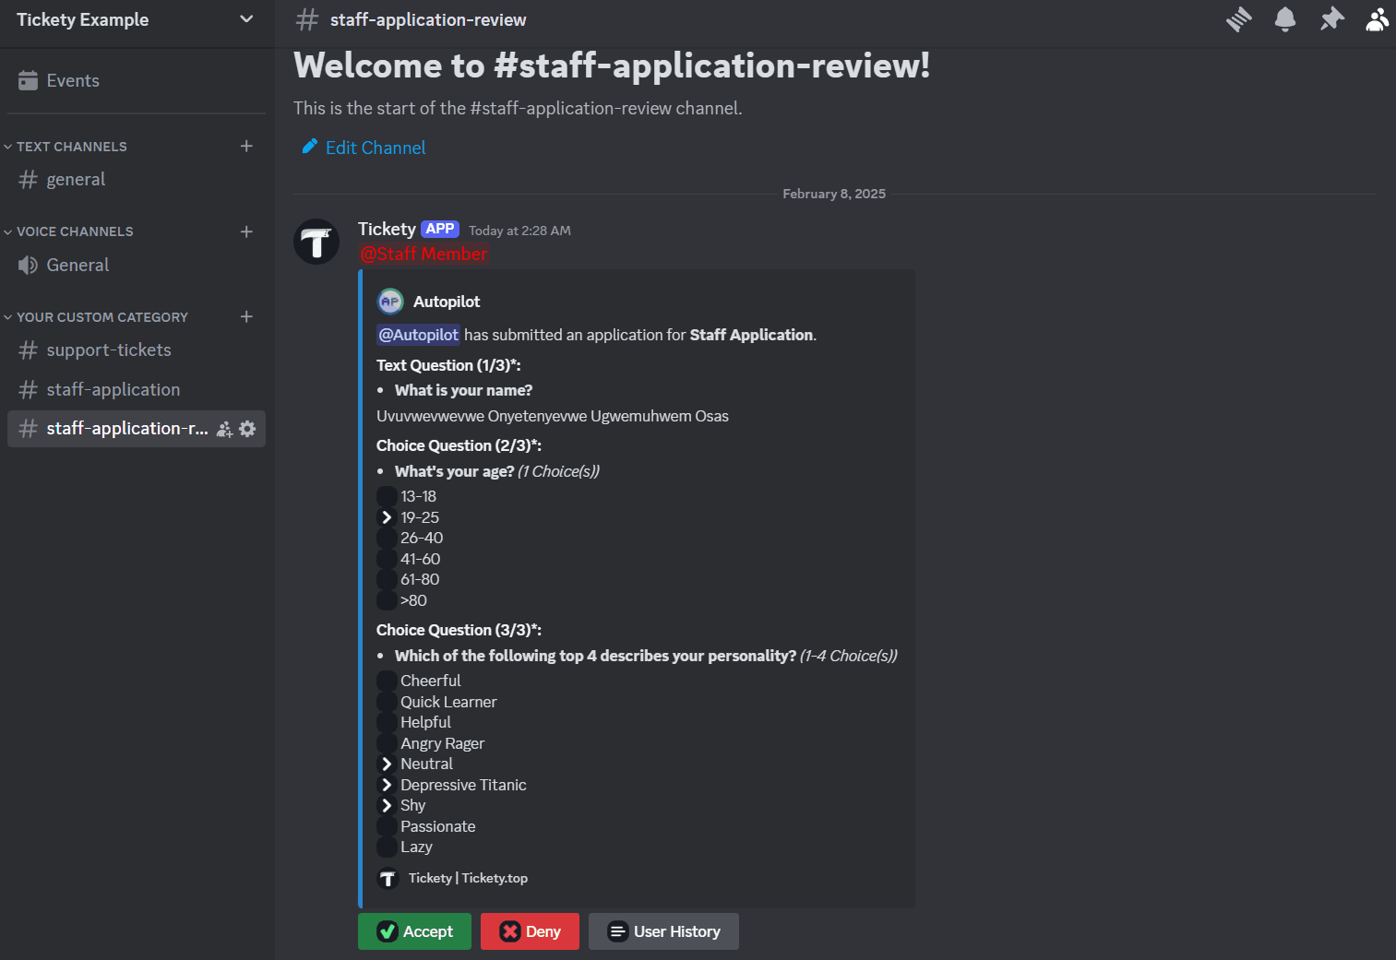Image resolution: width=1396 pixels, height=960 pixels.
Task: Select the 19-25 age choice
Action: [386, 516]
